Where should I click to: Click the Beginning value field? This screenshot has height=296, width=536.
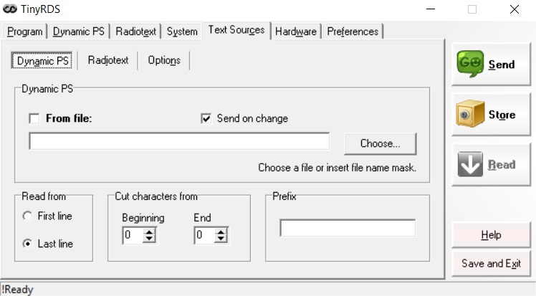(x=133, y=235)
